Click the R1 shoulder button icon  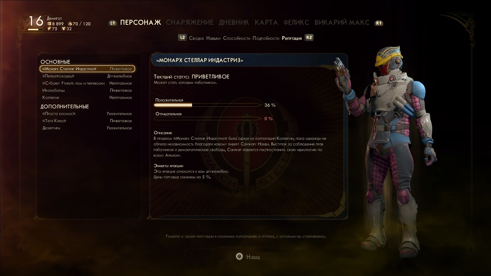pos(379,23)
